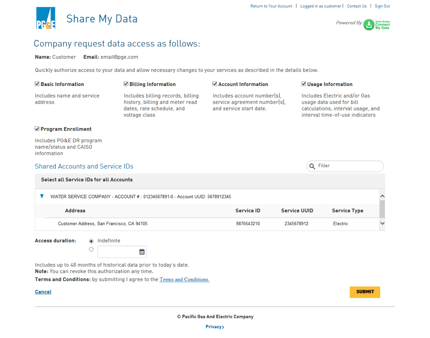The image size is (430, 338).
Task: Select the Indefinite access duration option
Action: (x=91, y=241)
